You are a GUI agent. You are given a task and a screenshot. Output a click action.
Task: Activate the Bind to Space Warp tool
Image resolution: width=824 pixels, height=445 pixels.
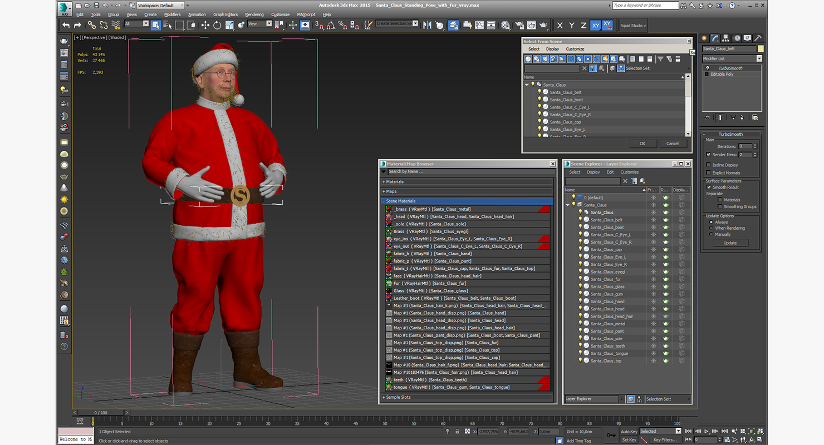click(116, 25)
